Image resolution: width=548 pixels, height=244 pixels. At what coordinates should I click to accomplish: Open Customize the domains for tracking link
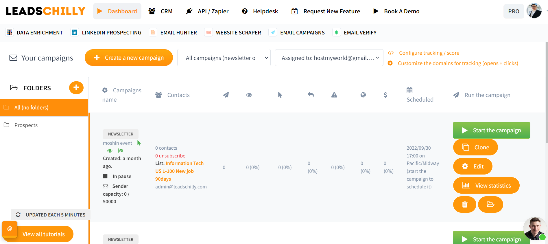458,63
